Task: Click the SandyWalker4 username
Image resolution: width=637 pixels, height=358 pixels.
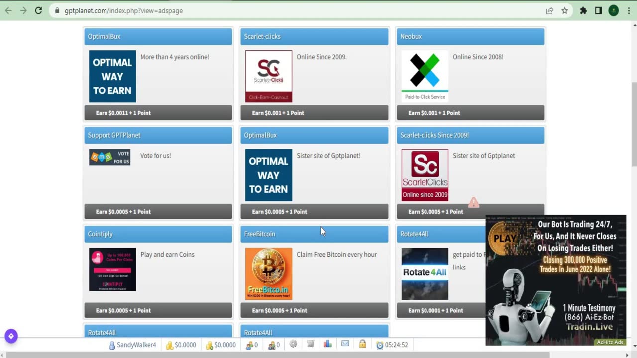Action: 136,345
